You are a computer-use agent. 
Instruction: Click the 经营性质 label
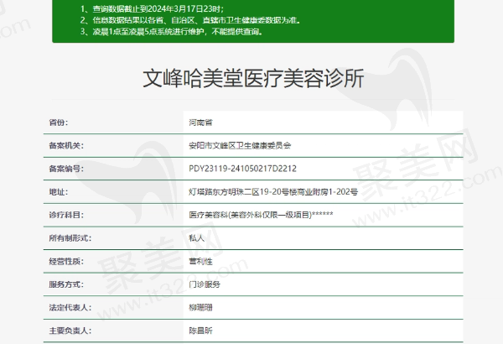pyautogui.click(x=66, y=261)
